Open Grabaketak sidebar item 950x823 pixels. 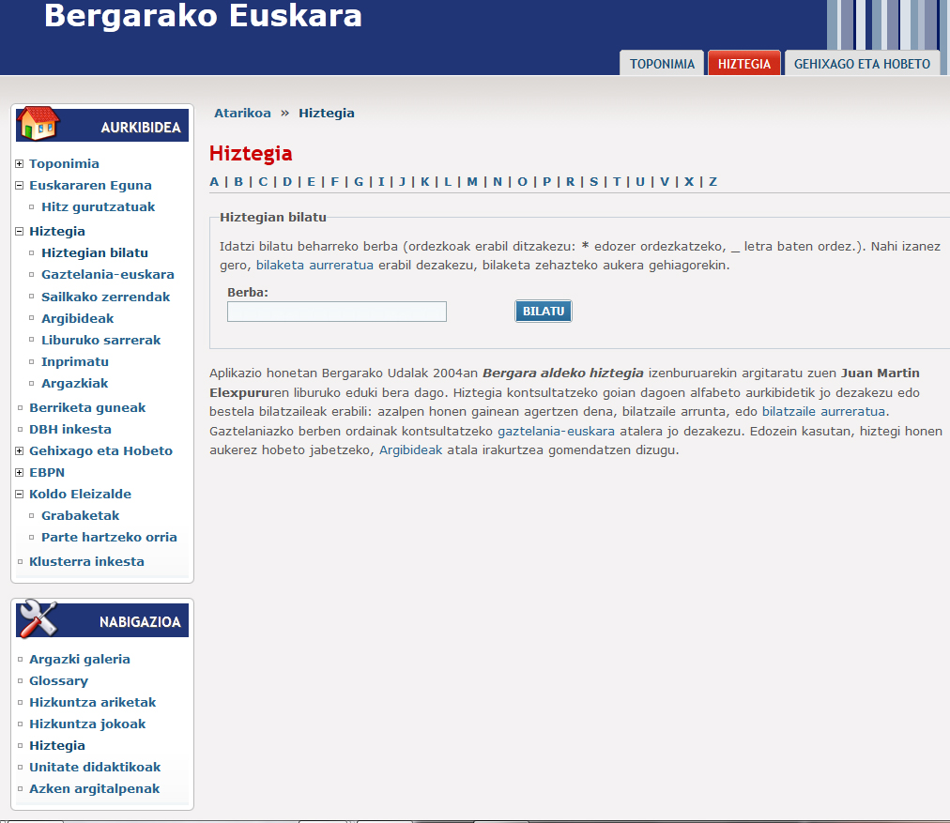81,515
